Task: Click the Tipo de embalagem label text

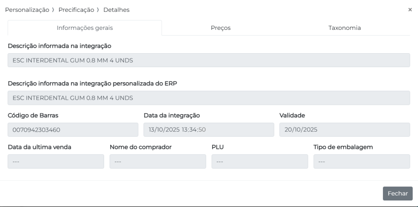Action: point(343,147)
